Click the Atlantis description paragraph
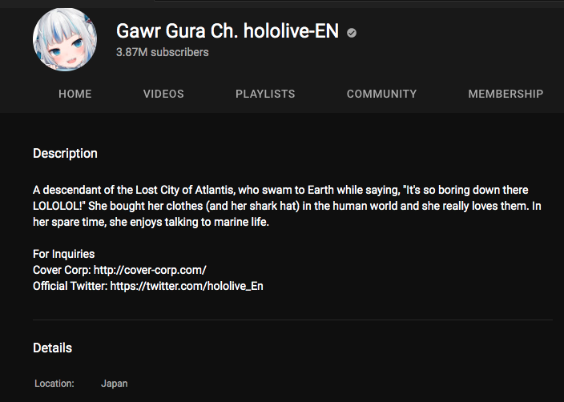This screenshot has height=402, width=564. [x=287, y=206]
